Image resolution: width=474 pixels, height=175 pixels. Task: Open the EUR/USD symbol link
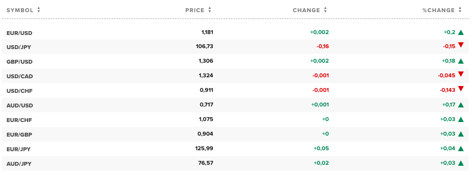pos(19,33)
